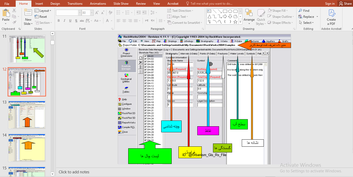
Task: Click the Paste clipboard icon
Action: tap(6, 13)
